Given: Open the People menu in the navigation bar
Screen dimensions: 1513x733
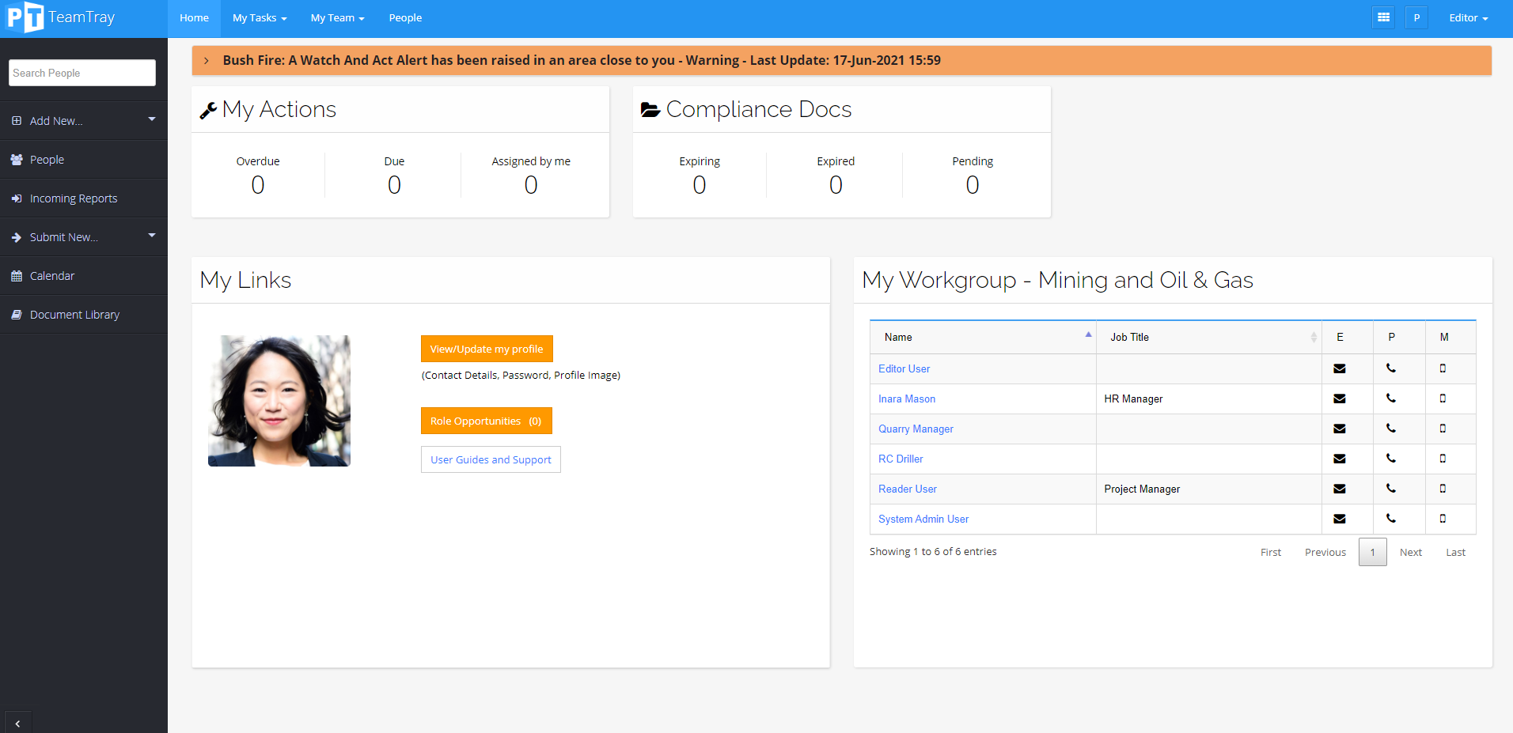Looking at the screenshot, I should click(x=404, y=17).
